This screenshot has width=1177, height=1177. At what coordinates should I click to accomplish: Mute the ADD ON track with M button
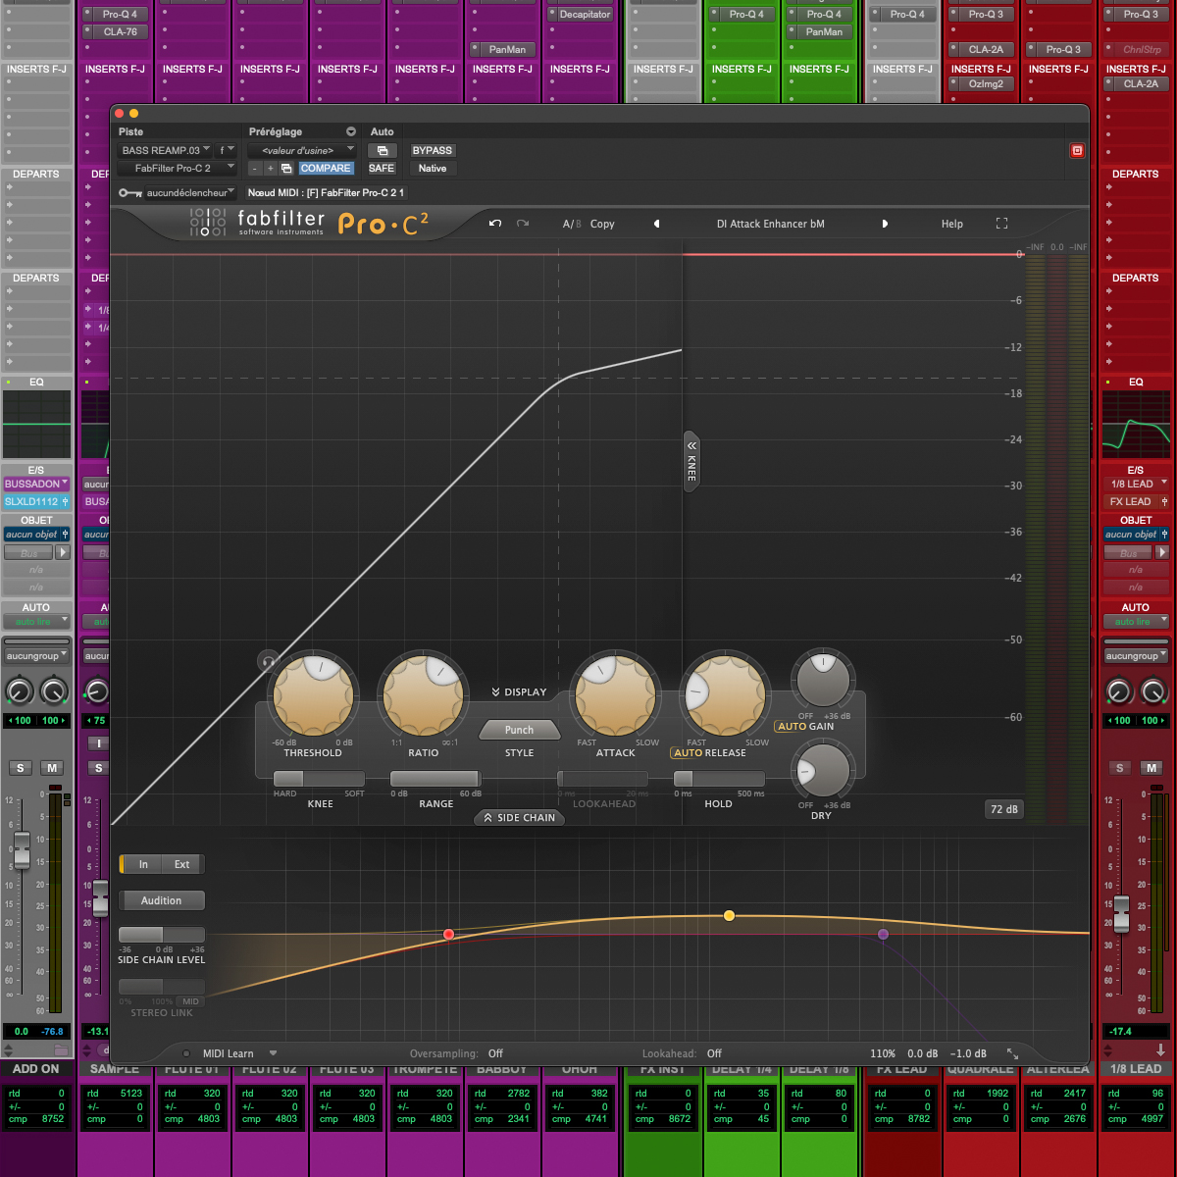pos(52,768)
